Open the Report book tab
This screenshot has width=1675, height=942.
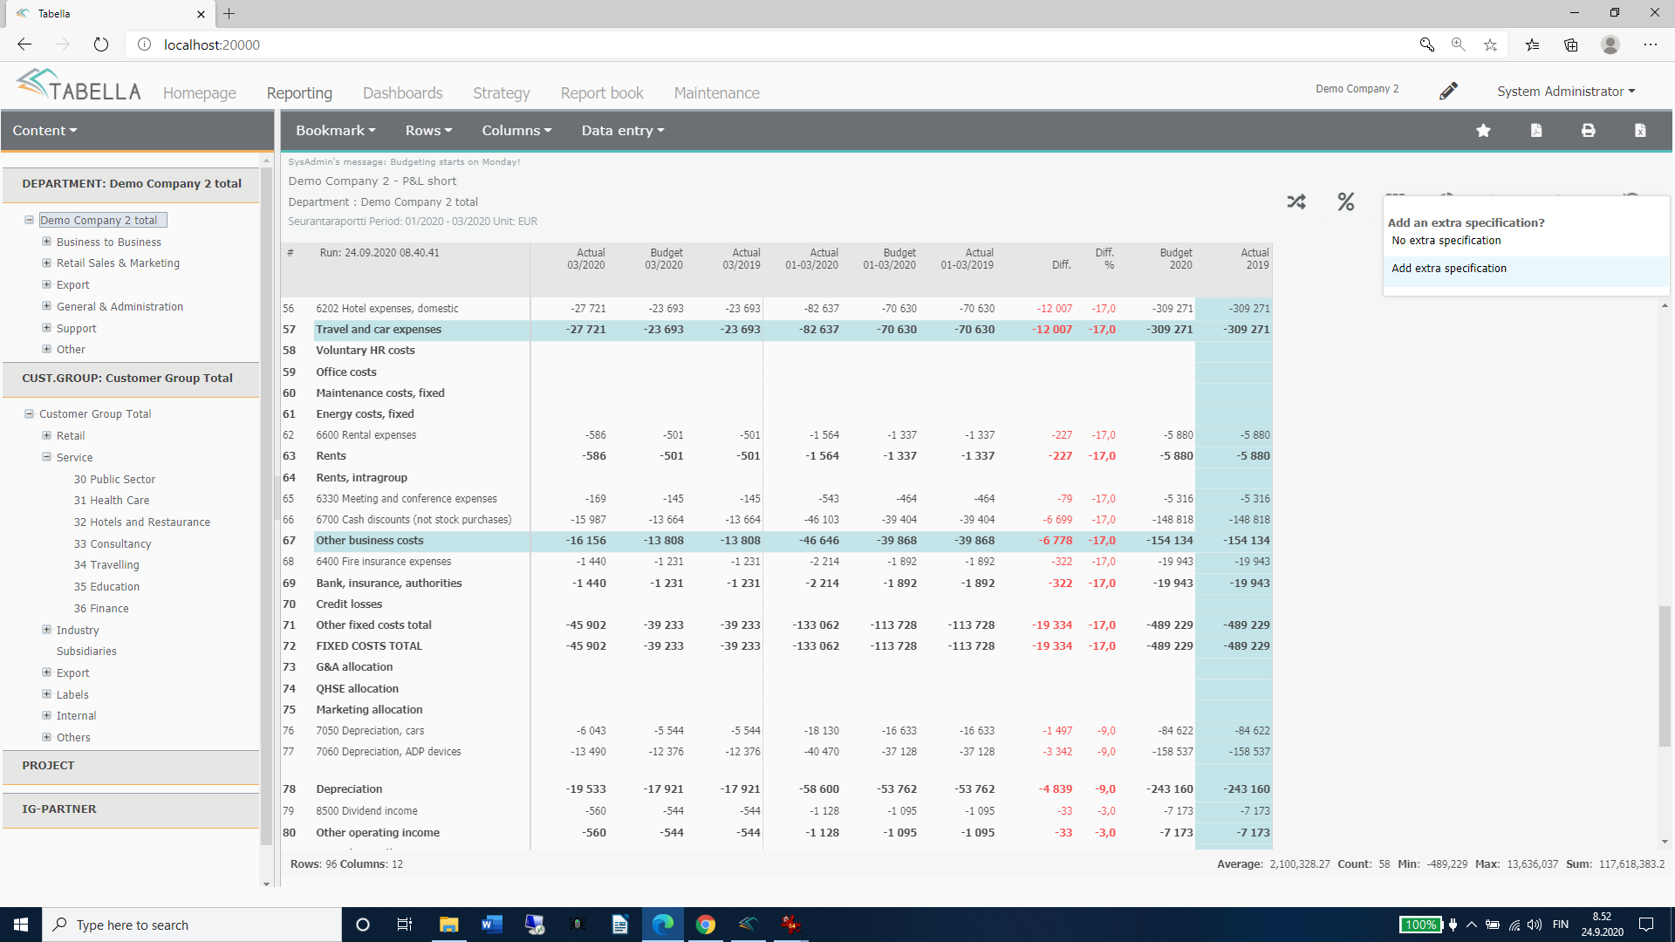click(602, 93)
